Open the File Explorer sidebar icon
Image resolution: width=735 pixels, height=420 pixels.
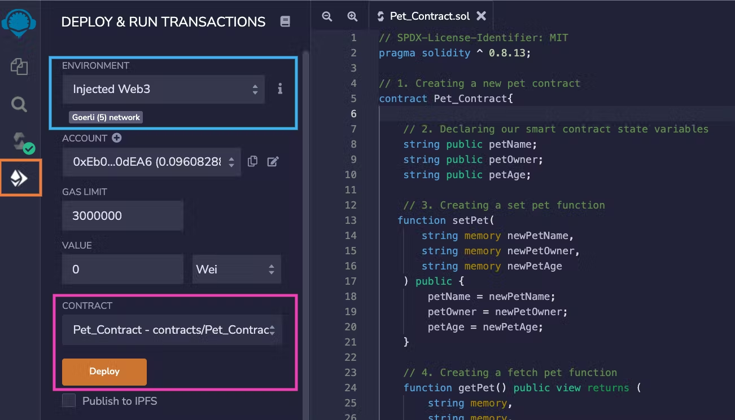[x=19, y=67]
